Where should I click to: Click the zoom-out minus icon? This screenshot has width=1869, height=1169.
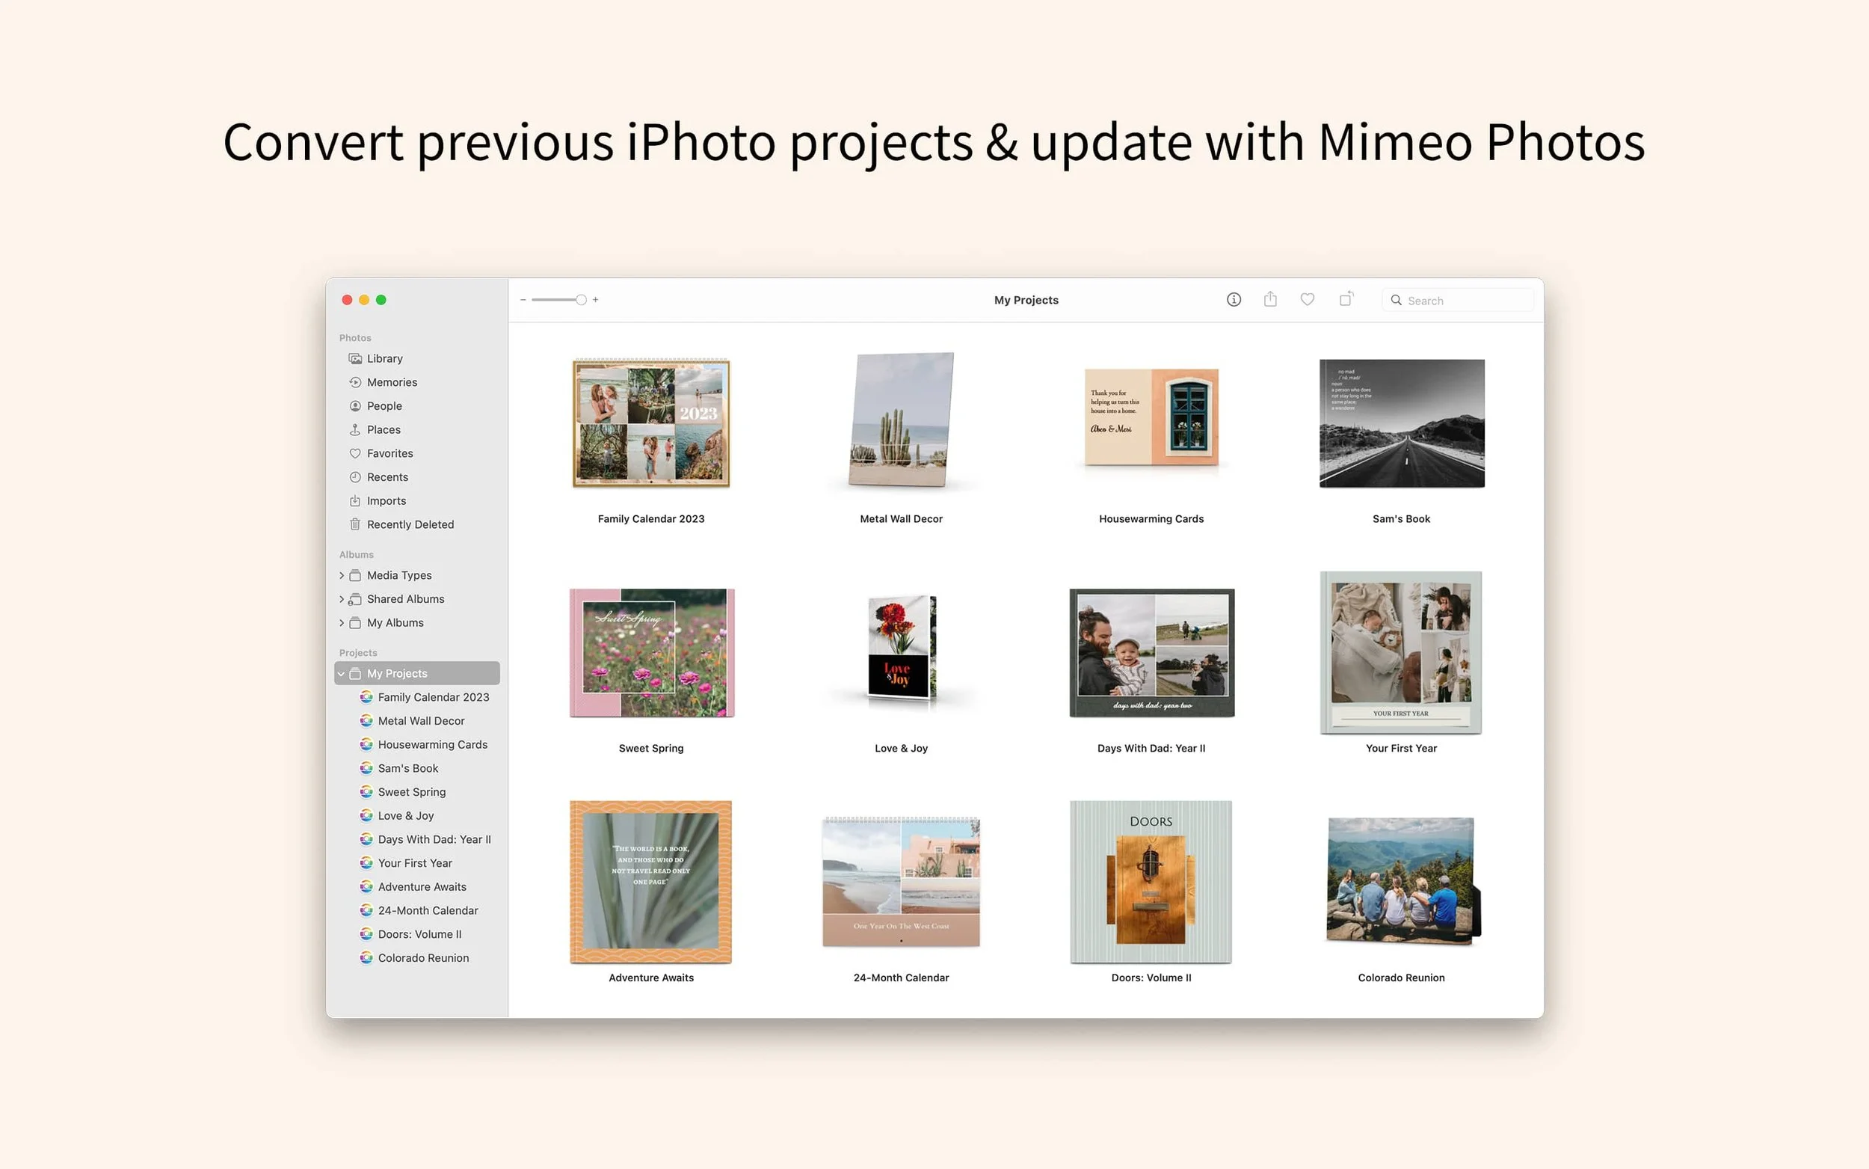click(x=523, y=300)
